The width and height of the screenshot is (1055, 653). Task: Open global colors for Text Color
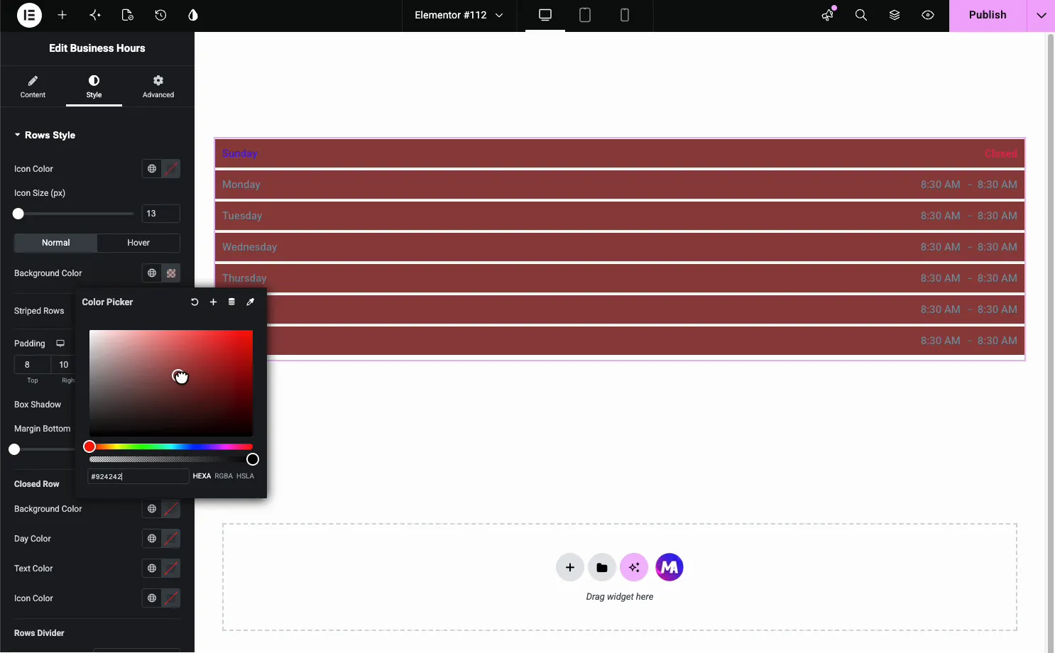coord(152,569)
